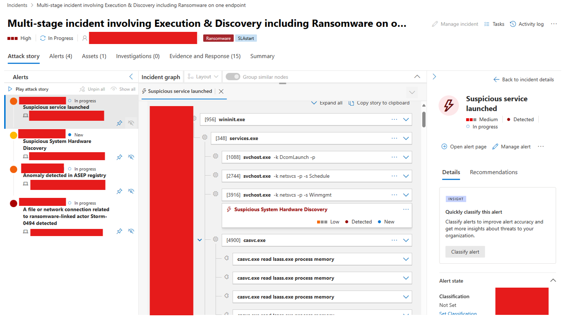The image size is (571, 322).
Task: Open the Recommendations tab
Action: point(493,172)
